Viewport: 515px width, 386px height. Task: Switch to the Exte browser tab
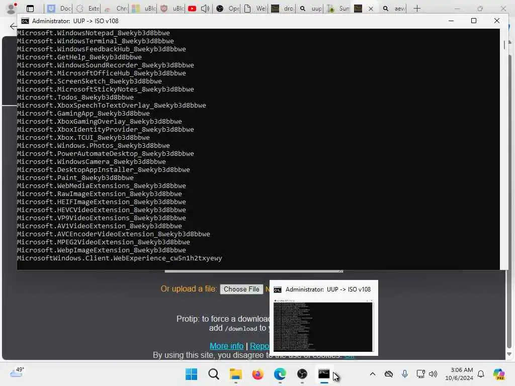click(88, 9)
